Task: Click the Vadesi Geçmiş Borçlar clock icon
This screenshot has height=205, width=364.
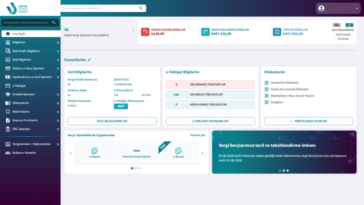Action: (145, 32)
